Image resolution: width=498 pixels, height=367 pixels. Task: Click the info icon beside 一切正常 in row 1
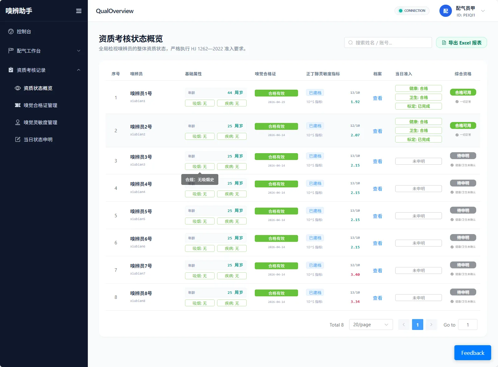point(457,102)
